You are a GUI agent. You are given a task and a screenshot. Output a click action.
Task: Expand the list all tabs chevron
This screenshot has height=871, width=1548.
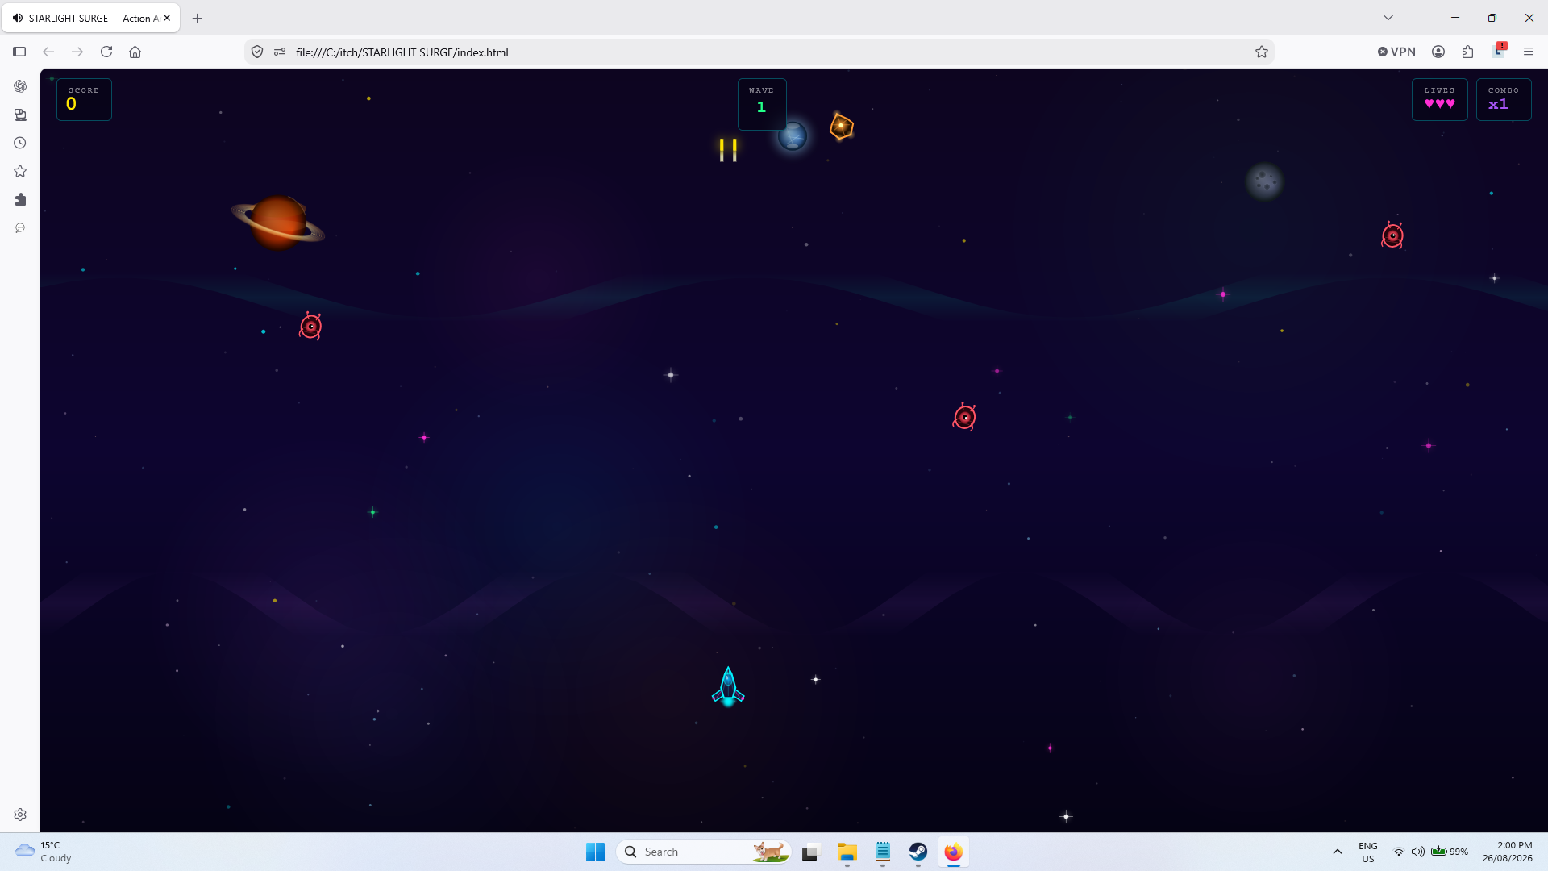click(x=1388, y=18)
